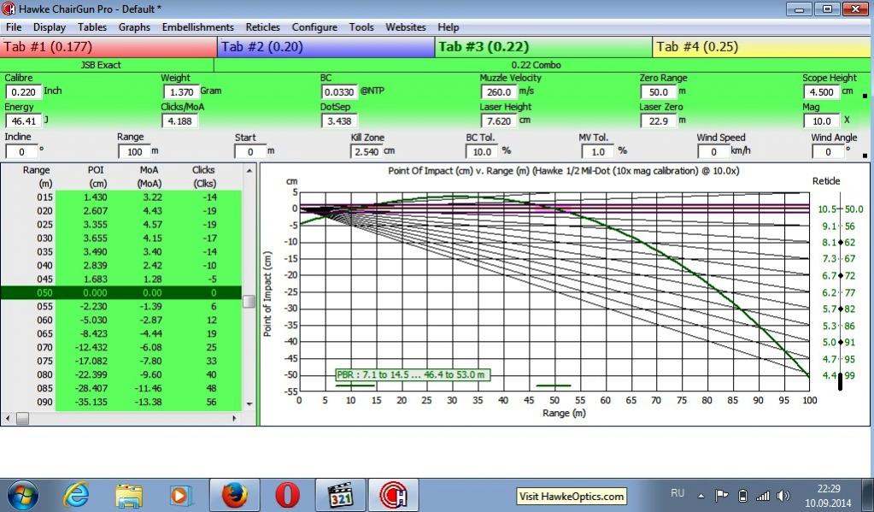Open the RU language selector
The height and width of the screenshot is (512, 874).
tap(678, 495)
